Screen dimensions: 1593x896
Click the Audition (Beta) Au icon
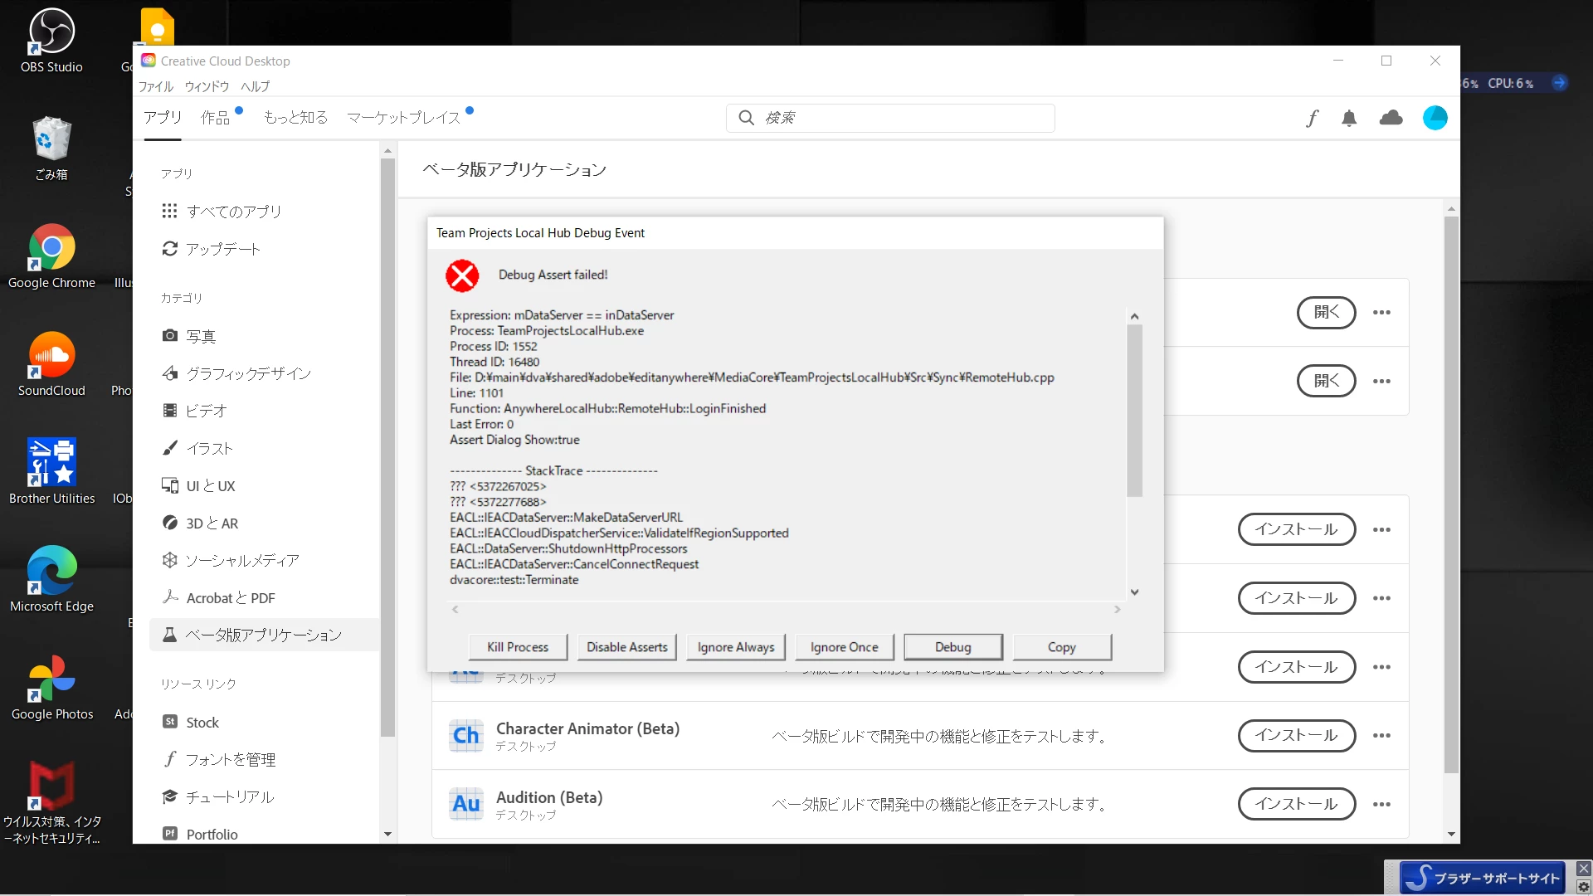[466, 804]
